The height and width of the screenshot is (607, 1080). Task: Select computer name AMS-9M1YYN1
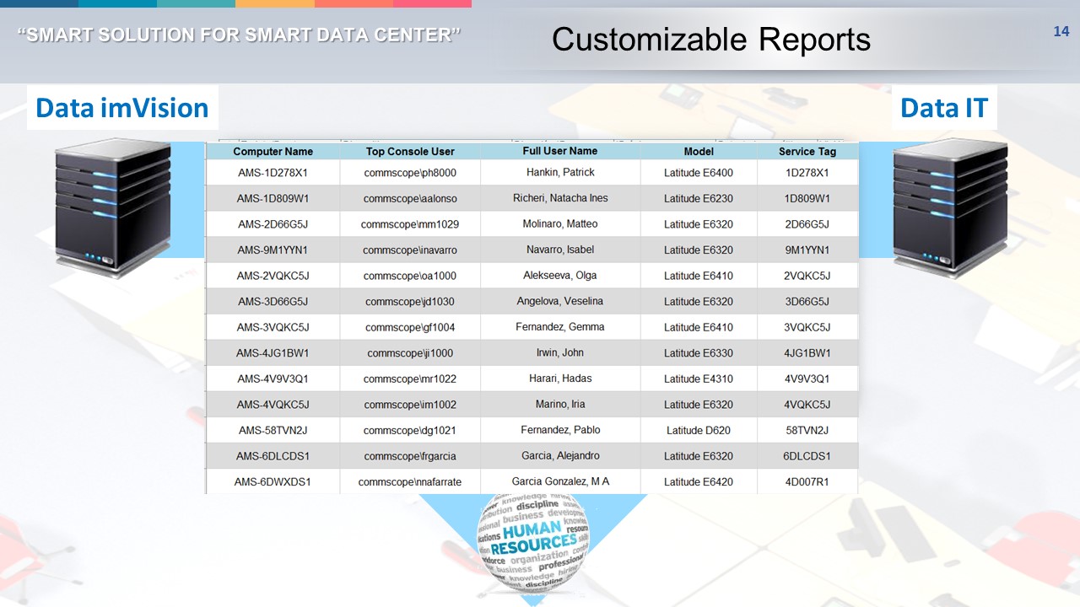tap(273, 250)
